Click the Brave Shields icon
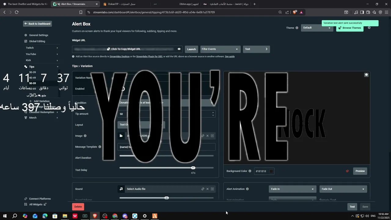Viewport: 391px width, 220px height. pyautogui.click(x=294, y=12)
